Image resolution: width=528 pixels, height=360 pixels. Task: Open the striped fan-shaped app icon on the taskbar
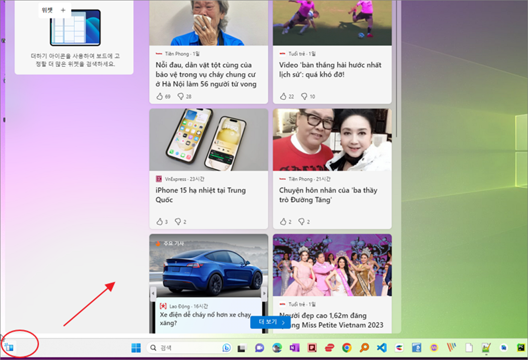[452, 348]
